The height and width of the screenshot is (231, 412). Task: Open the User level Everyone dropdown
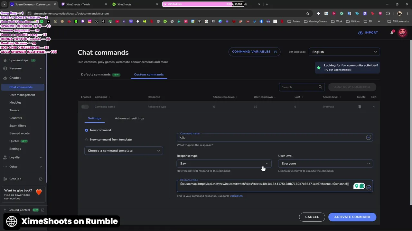coord(325,164)
